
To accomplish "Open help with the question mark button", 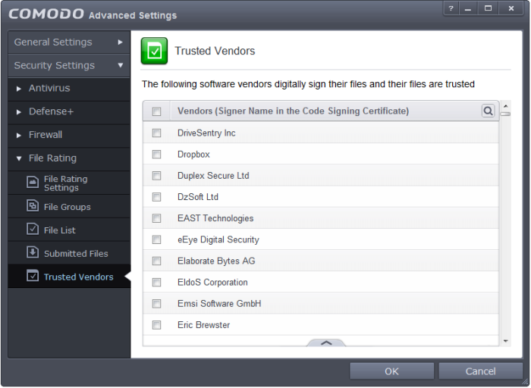I will (x=451, y=8).
